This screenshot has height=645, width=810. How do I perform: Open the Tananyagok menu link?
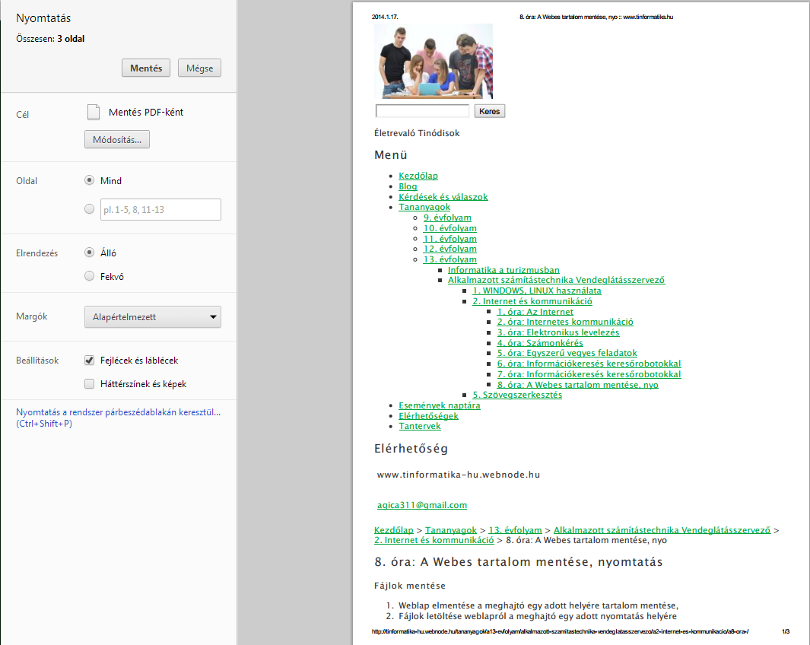click(424, 207)
